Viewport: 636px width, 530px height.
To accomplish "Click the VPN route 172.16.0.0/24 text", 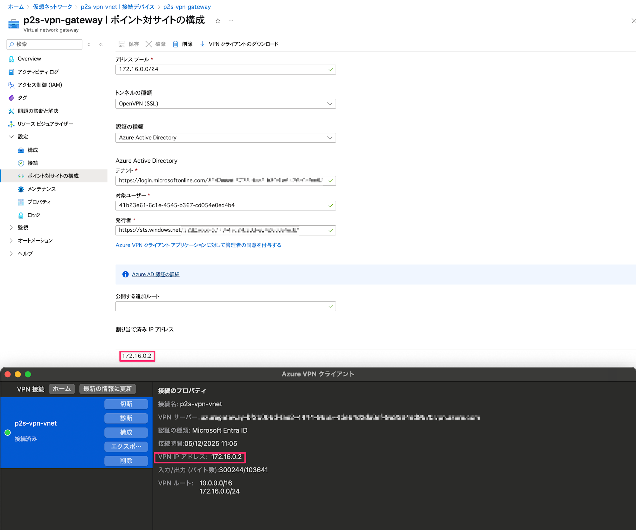I will 219,491.
